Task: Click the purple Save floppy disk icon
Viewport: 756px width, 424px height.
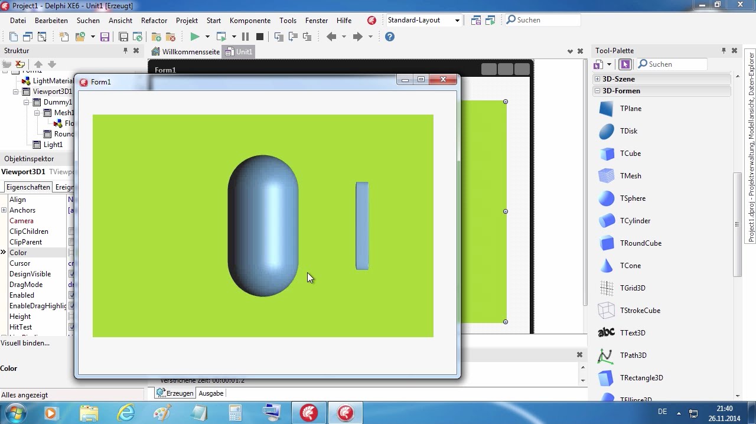Action: [x=105, y=37]
